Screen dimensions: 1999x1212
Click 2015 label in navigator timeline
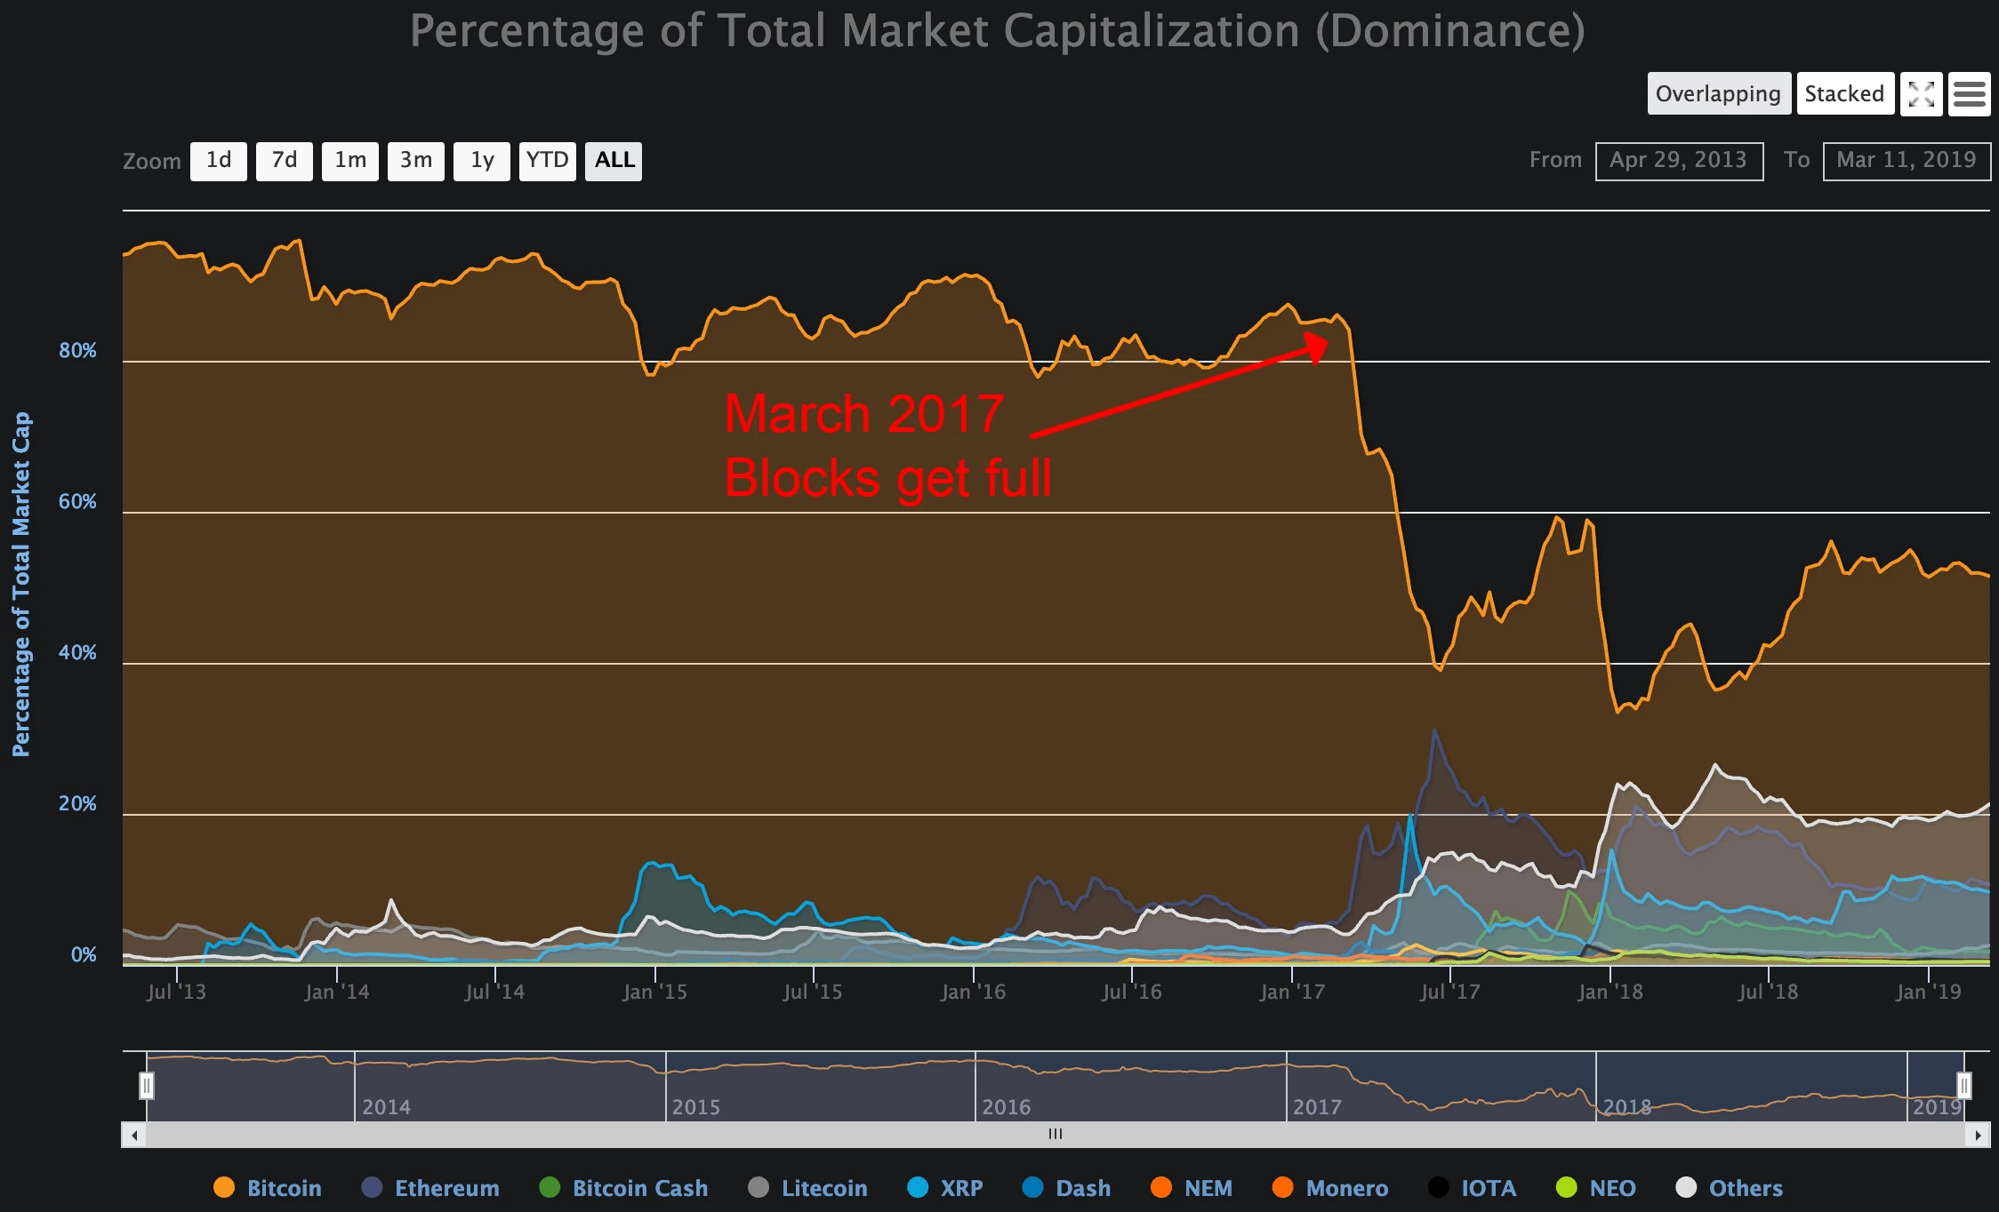[x=696, y=1107]
